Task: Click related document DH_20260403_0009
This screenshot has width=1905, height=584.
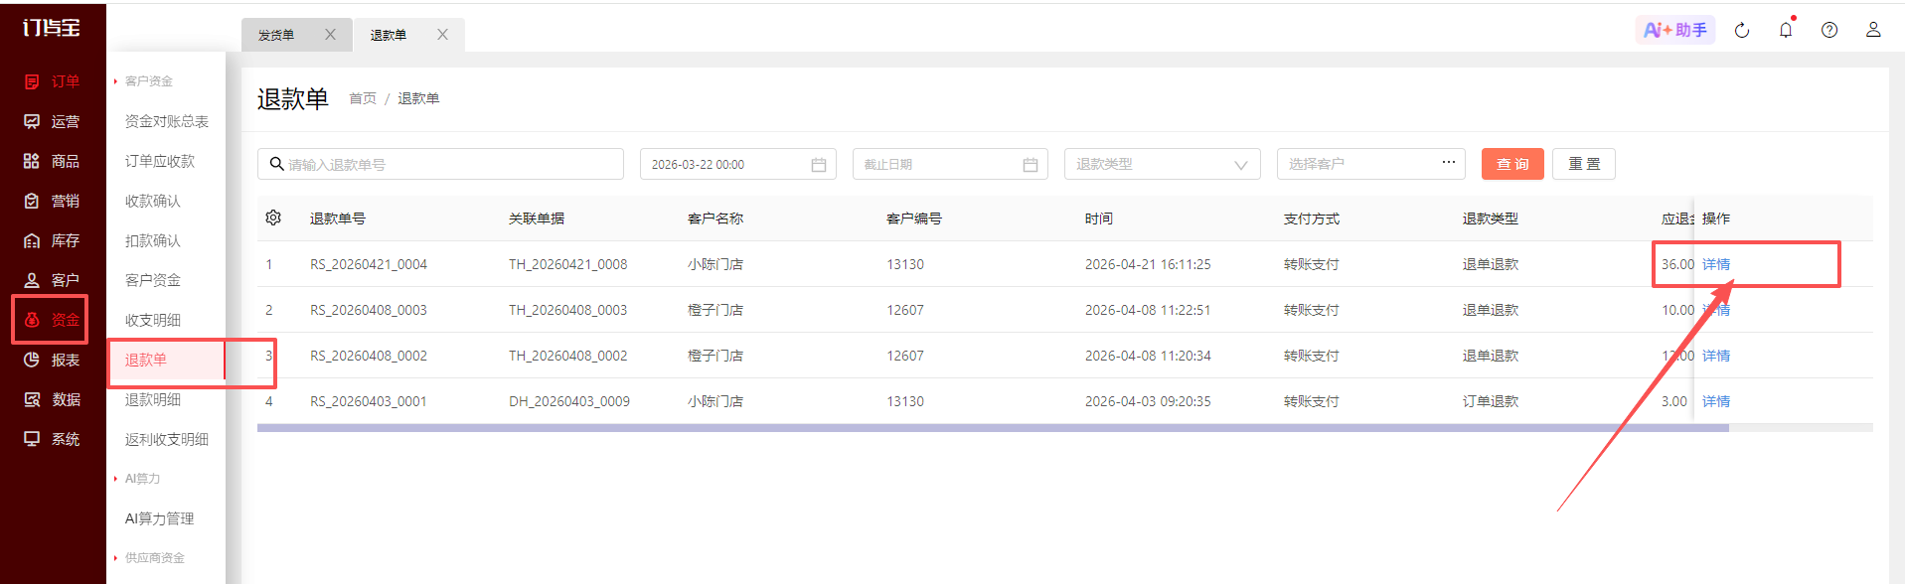Action: (x=569, y=401)
